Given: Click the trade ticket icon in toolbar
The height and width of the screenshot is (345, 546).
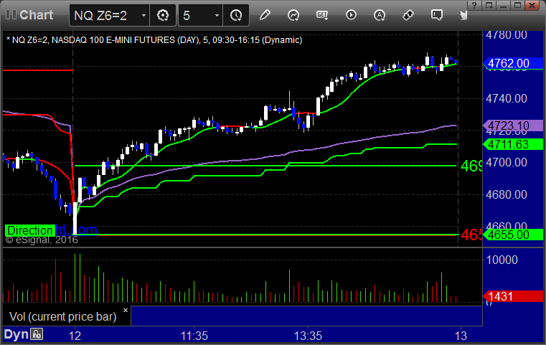Looking at the screenshot, I should pos(408,15).
